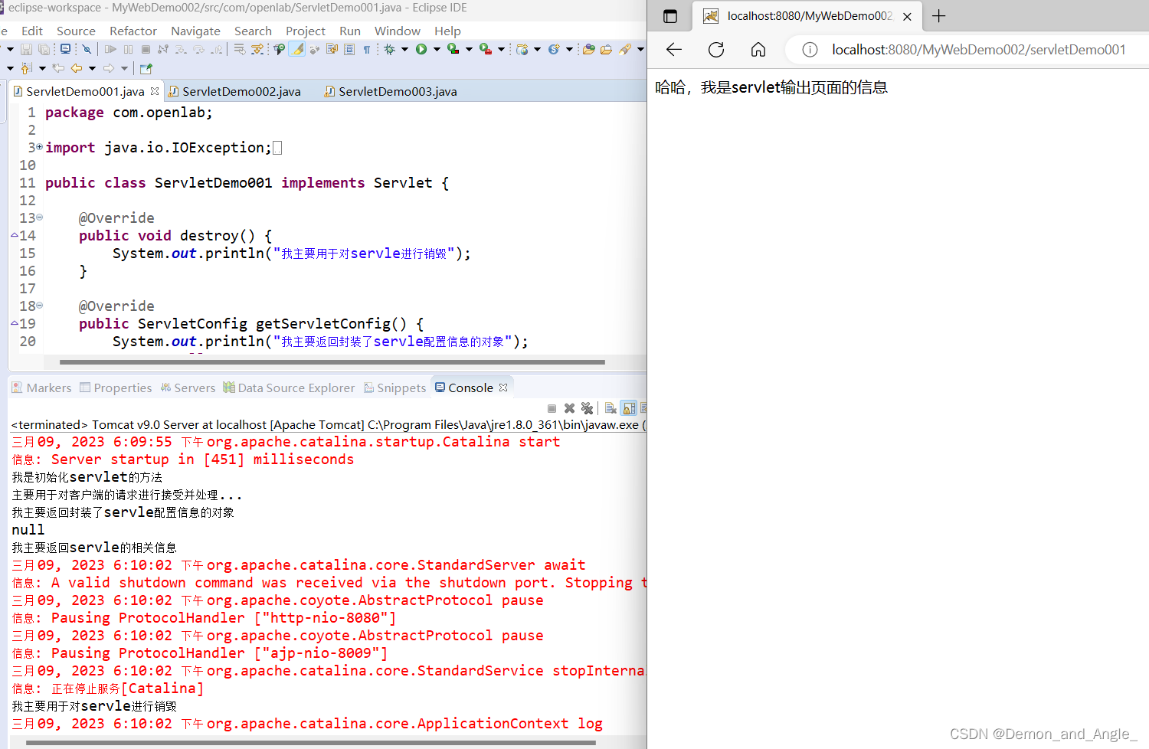Click the green Run button
1149x749 pixels.
click(x=421, y=49)
